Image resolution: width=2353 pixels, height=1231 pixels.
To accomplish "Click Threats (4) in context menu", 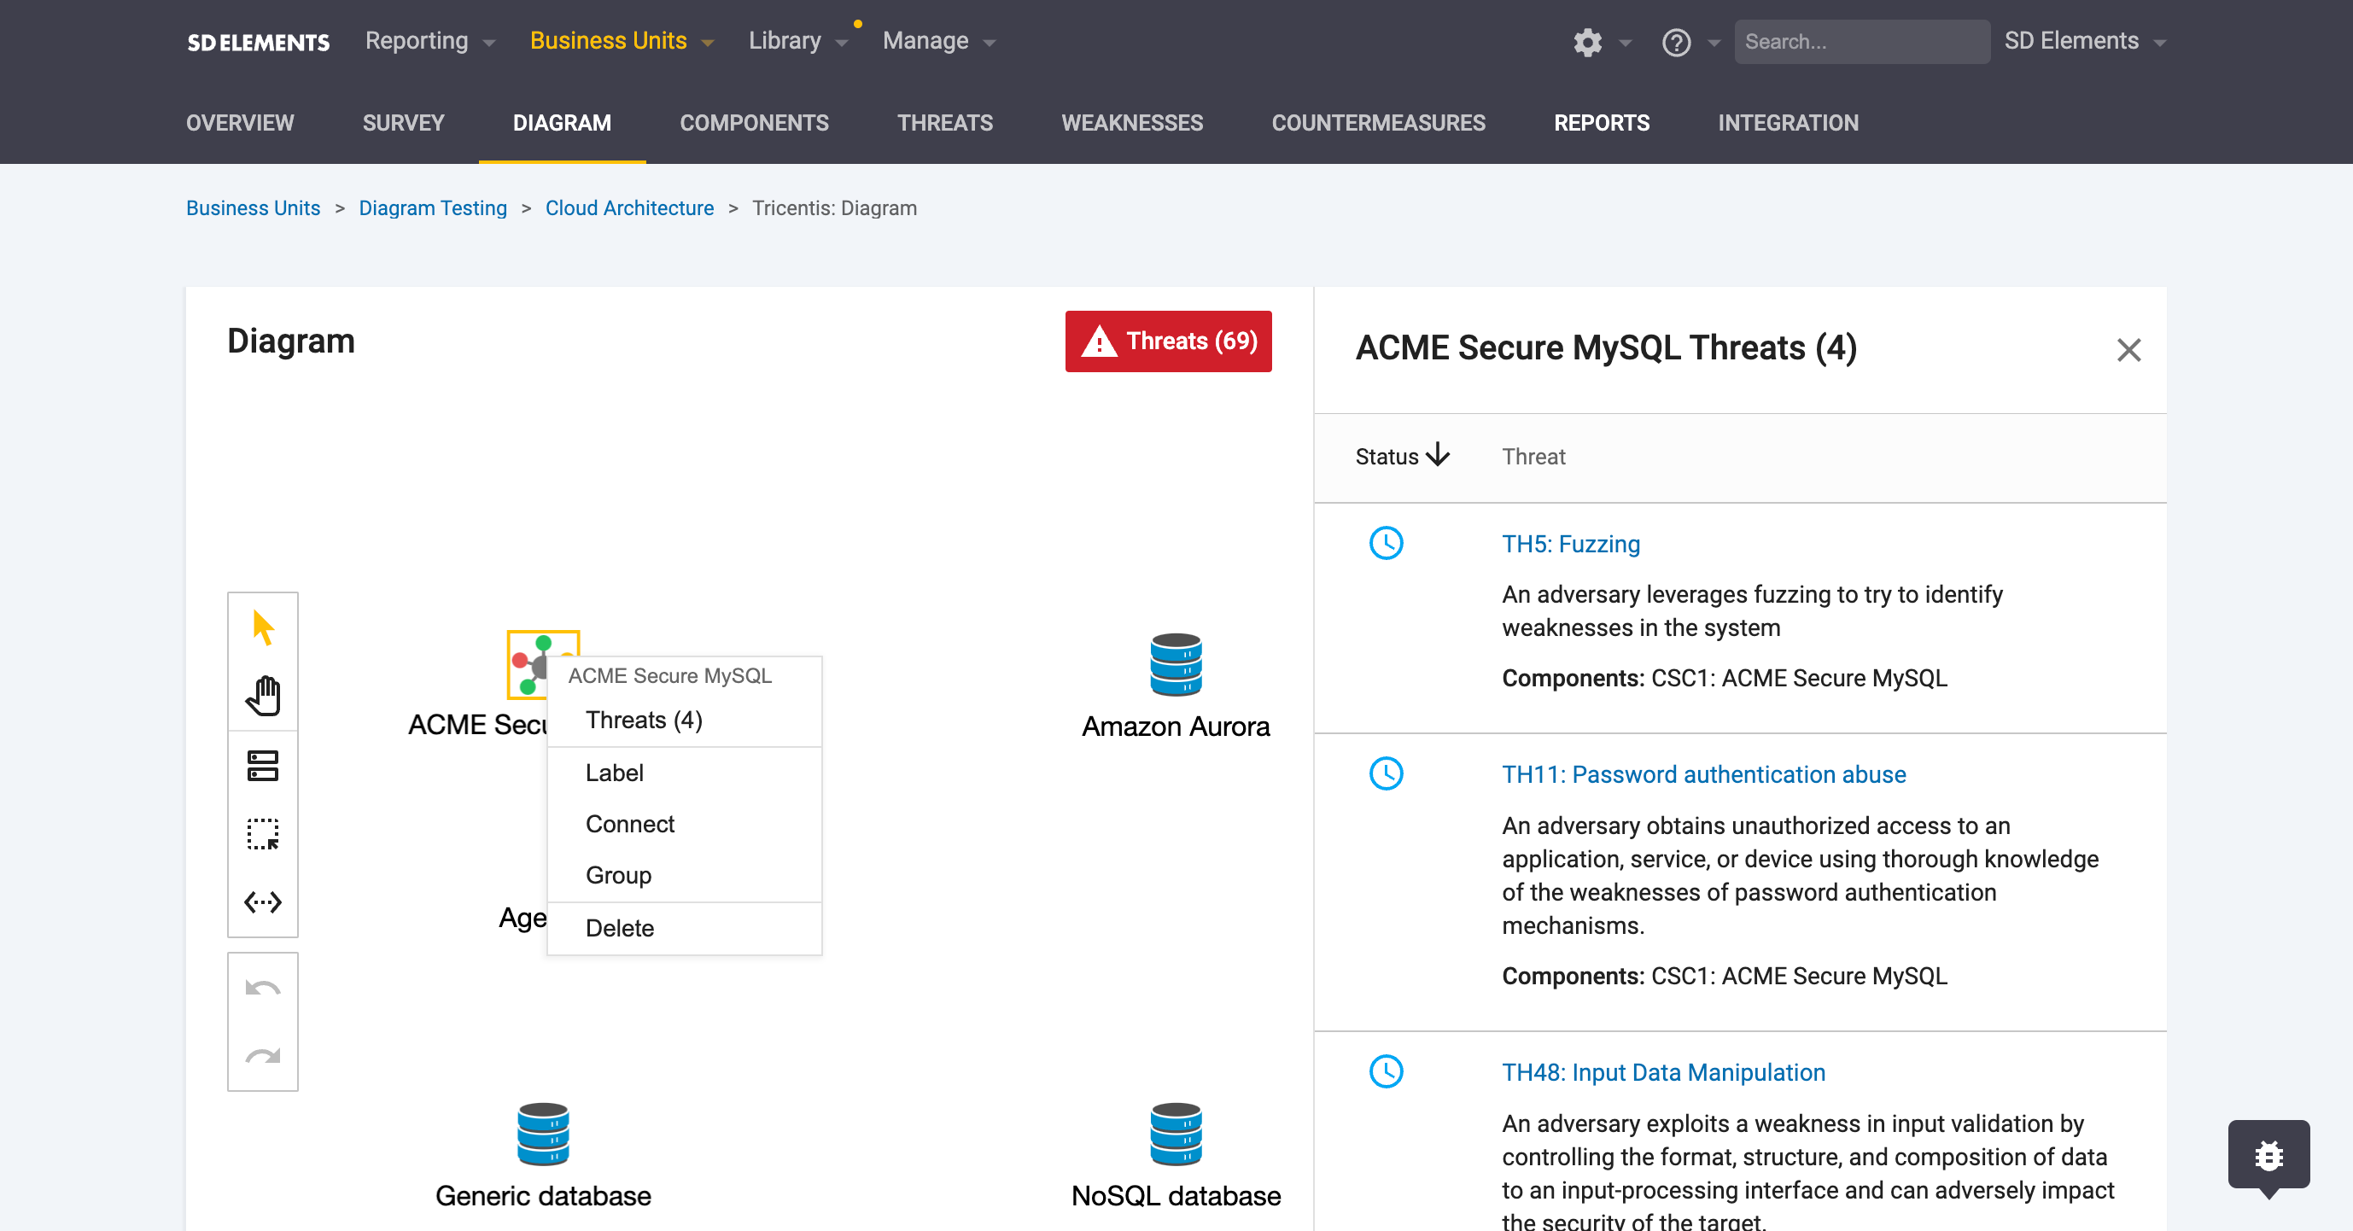I will pos(645,721).
